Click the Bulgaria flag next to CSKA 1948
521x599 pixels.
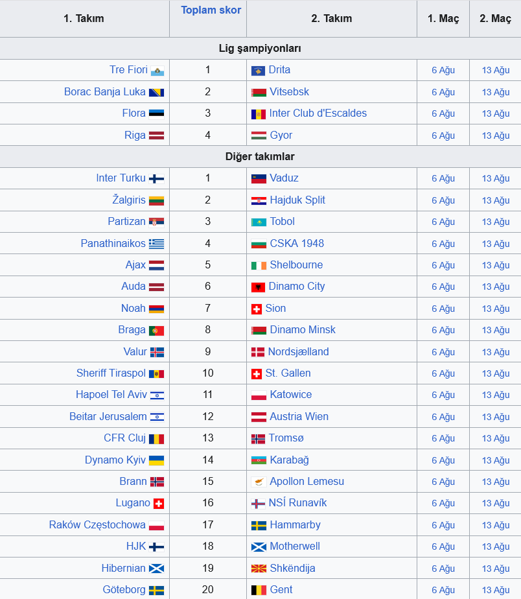(x=259, y=244)
